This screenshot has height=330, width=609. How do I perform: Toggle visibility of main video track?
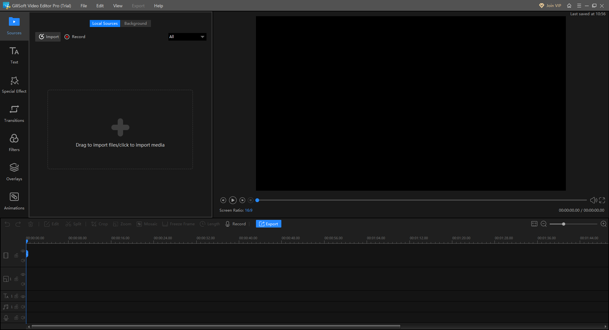23,251
